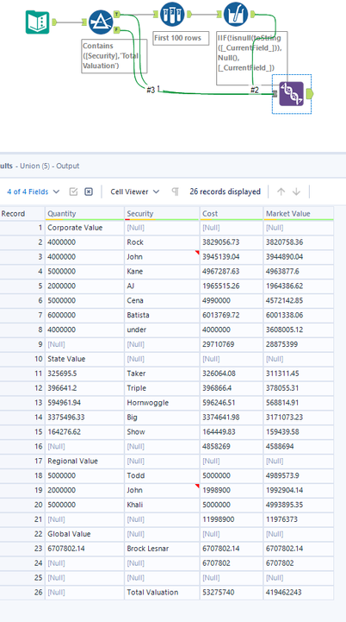Click the Input Data output anchor
Screen dimensions: 346x622
[54, 22]
